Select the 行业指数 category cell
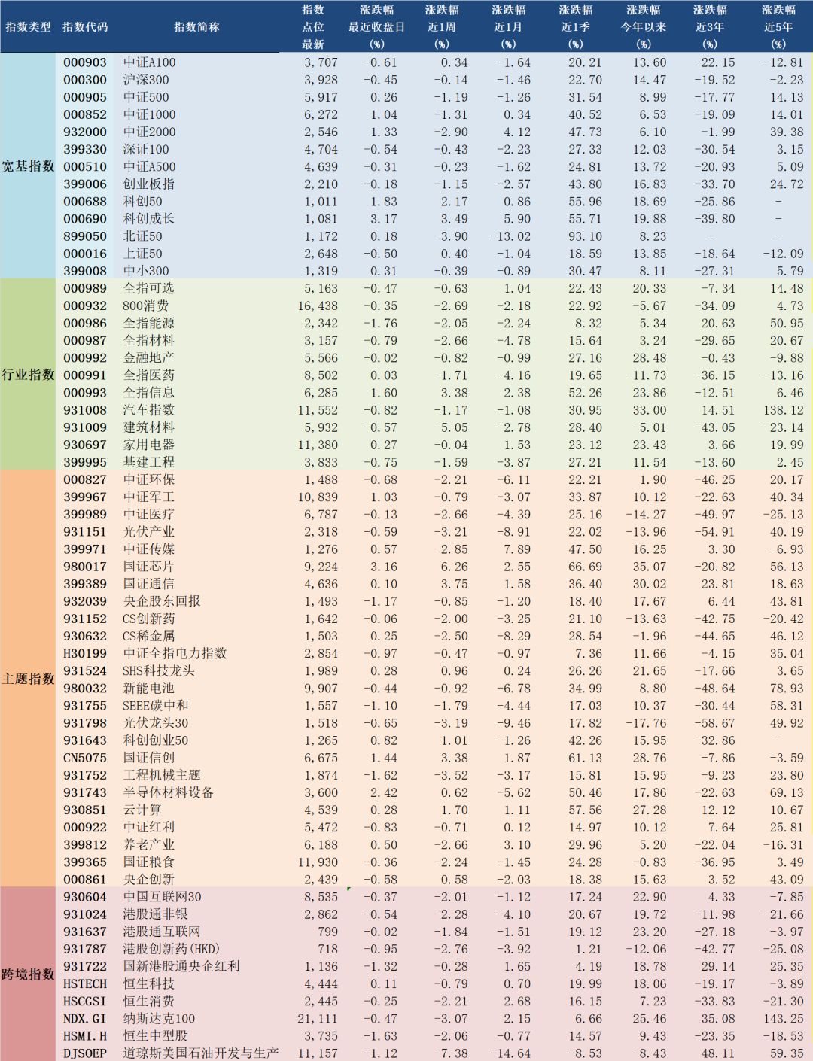813x1061 pixels. (28, 375)
